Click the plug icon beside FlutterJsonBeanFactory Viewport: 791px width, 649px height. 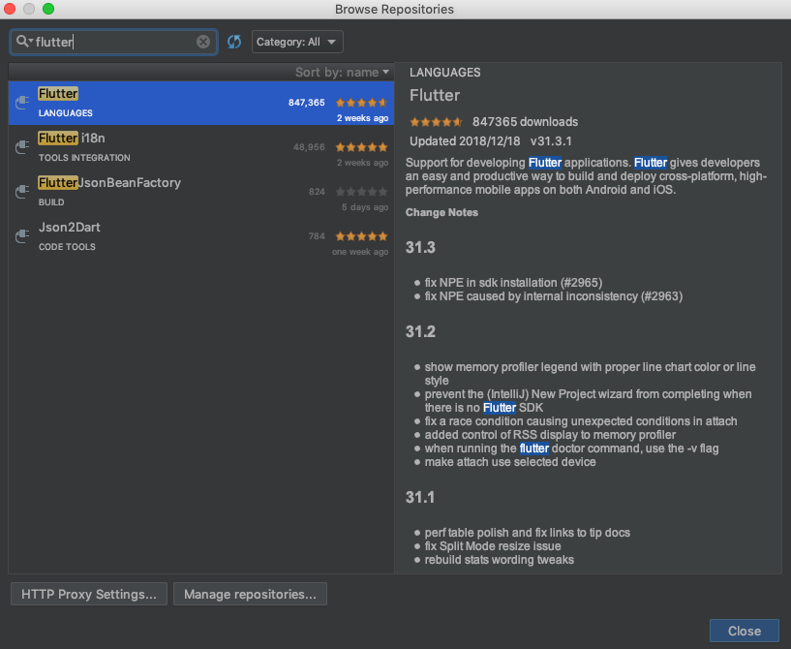click(x=22, y=191)
